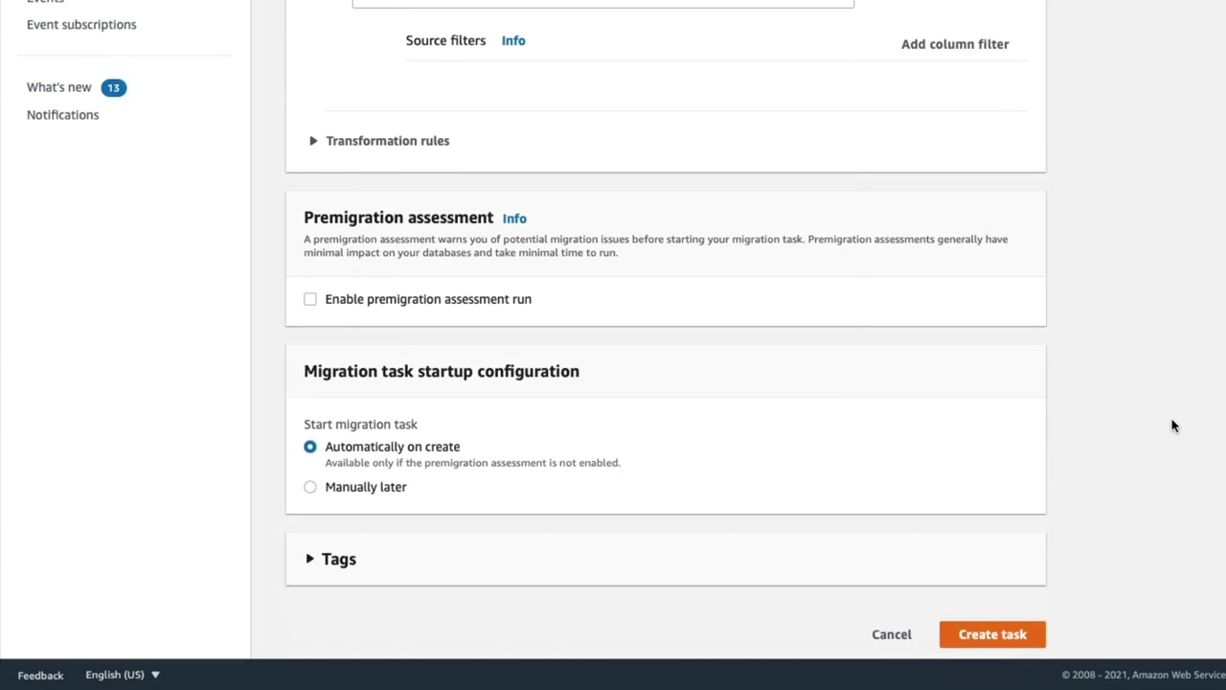Image resolution: width=1226 pixels, height=690 pixels.
Task: Click Add column filter
Action: 955,44
